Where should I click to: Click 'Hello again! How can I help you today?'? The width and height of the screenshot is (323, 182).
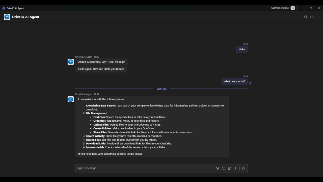[x=101, y=69]
